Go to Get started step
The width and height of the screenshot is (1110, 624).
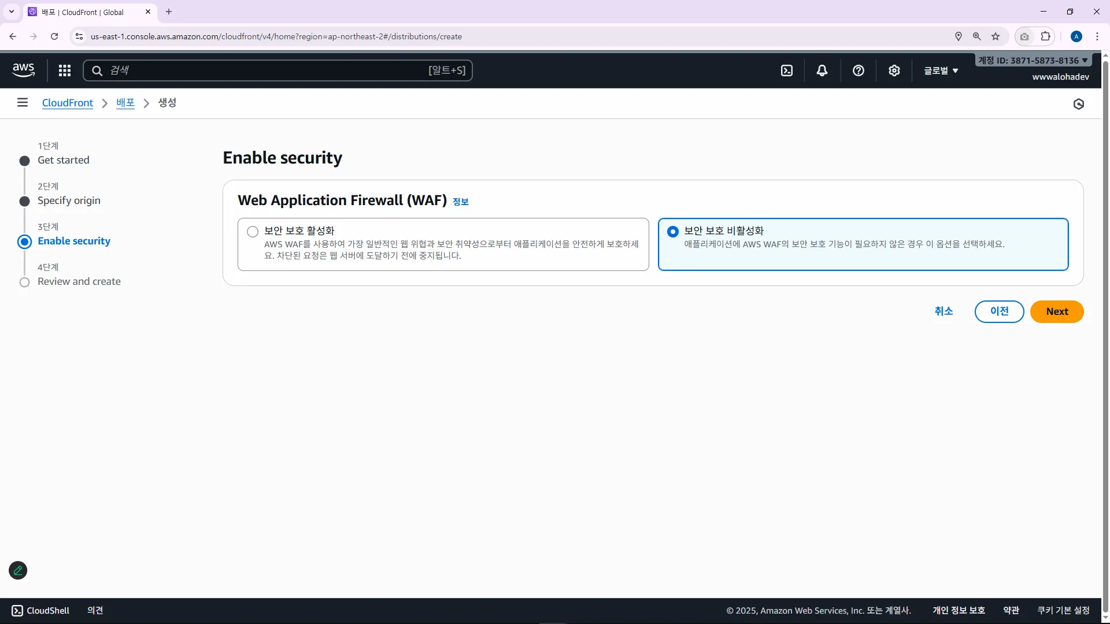tap(64, 160)
